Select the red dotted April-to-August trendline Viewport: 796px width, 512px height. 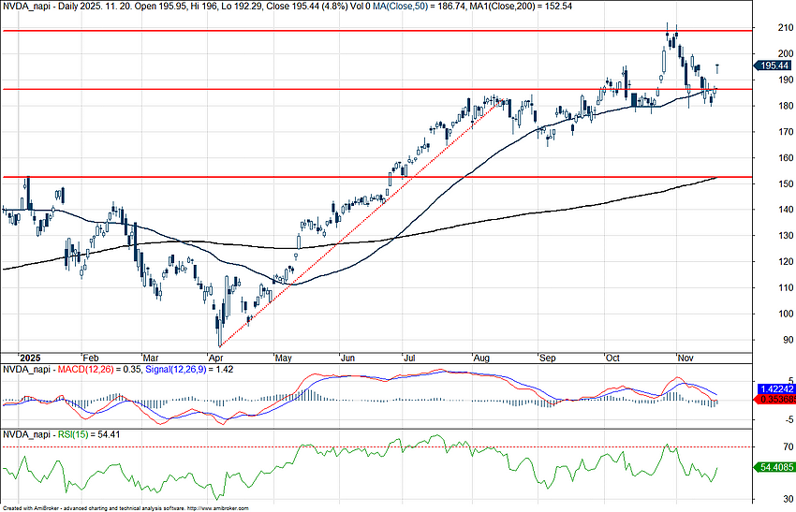(356, 225)
